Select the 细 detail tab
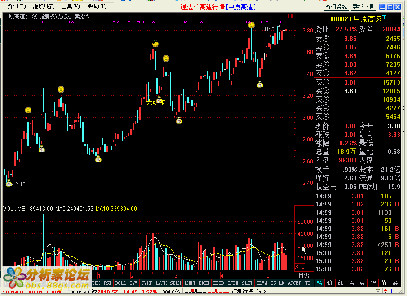The height and width of the screenshot is (296, 407). pyautogui.click(x=341, y=283)
